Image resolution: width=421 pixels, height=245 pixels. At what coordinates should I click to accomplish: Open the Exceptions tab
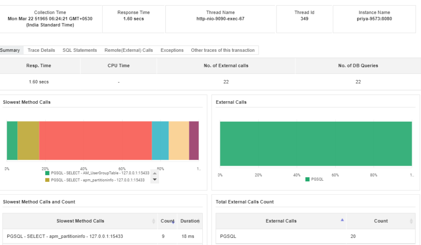172,50
